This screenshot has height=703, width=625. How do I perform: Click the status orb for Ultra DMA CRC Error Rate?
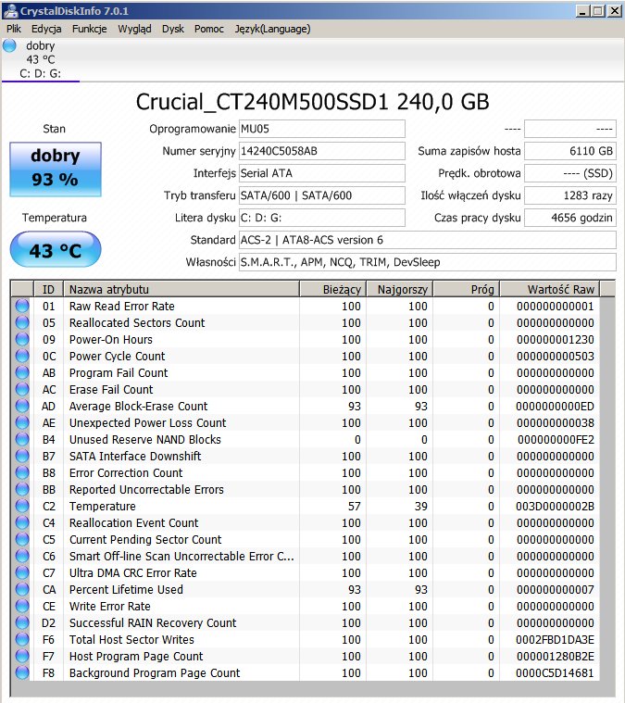coord(22,572)
